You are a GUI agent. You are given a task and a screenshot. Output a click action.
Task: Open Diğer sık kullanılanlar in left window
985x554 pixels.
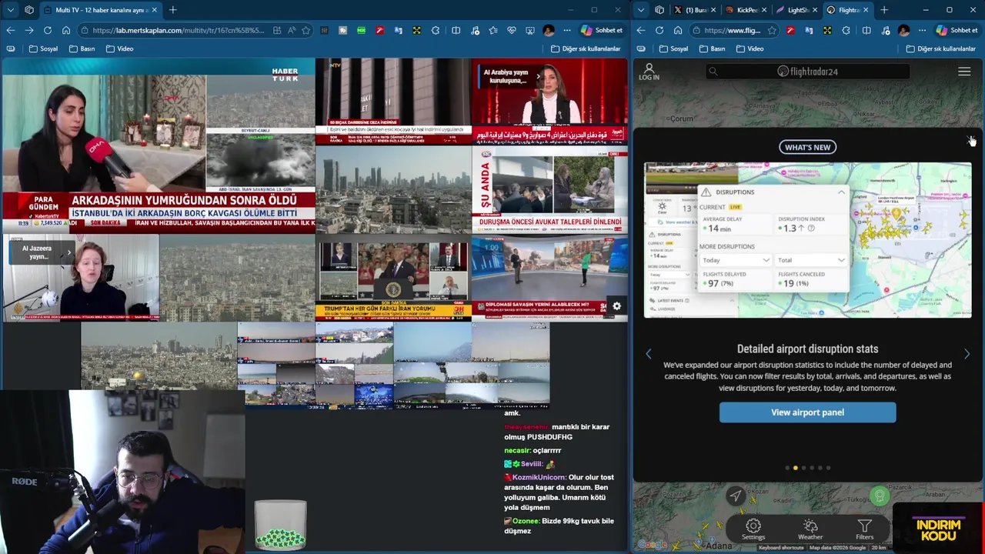pos(586,48)
